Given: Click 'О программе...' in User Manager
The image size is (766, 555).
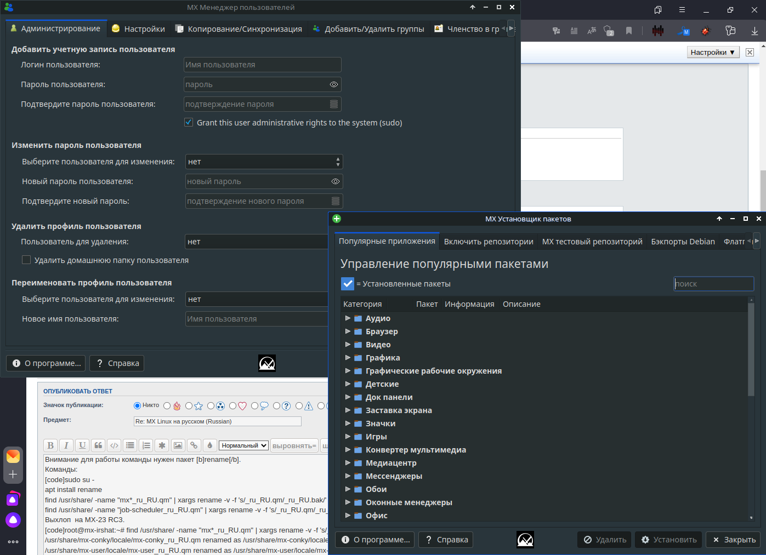Looking at the screenshot, I should (x=47, y=363).
